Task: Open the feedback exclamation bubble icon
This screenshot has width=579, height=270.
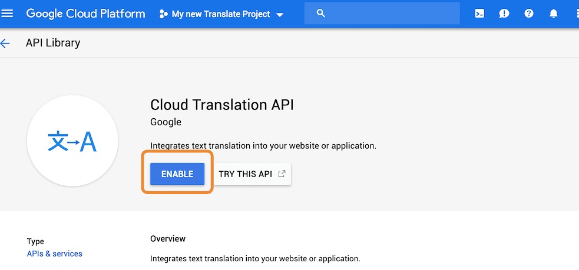Action: point(504,14)
